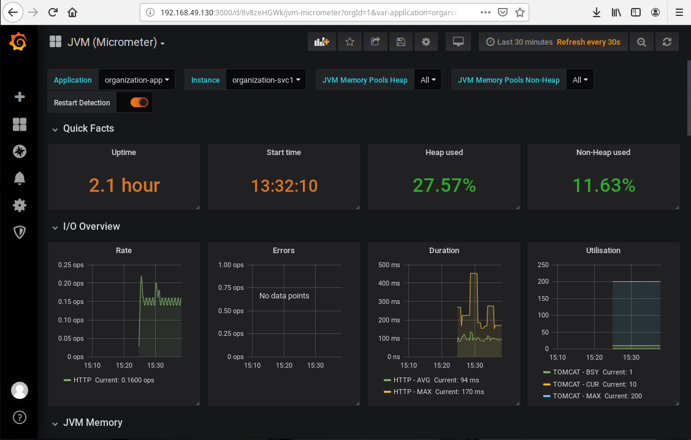Click Refresh every 30s text
691x440 pixels.
(x=589, y=42)
